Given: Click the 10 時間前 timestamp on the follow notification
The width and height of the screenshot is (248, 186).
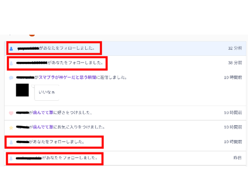Looking at the screenshot, I should 233,142.
